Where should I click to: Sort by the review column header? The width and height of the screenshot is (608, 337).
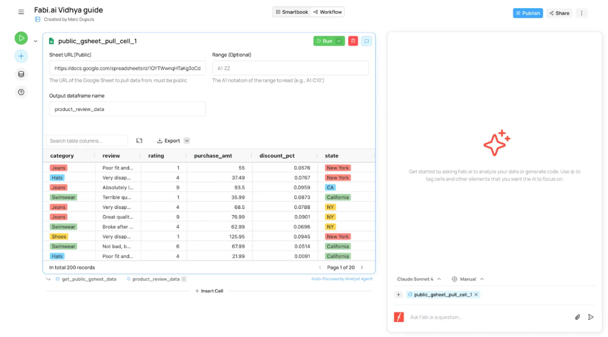tap(111, 156)
